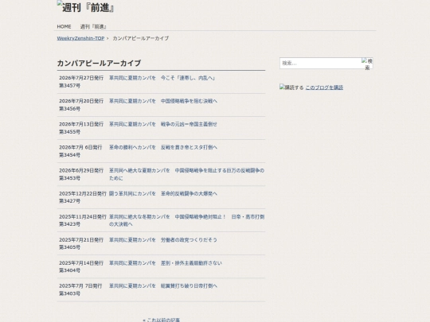Open the article ending 中国侵略戦争を阻む決戦へ
The height and width of the screenshot is (322, 430).
(163, 101)
